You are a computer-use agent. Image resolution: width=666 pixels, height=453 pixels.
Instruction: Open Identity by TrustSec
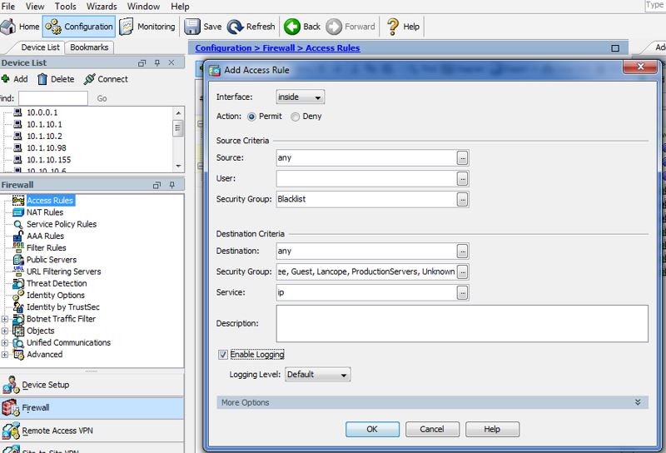click(63, 306)
